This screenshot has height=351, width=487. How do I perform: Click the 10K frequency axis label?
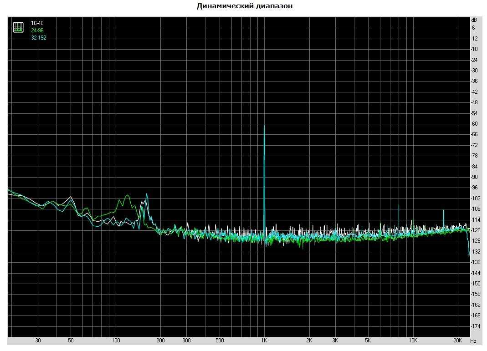click(x=413, y=341)
